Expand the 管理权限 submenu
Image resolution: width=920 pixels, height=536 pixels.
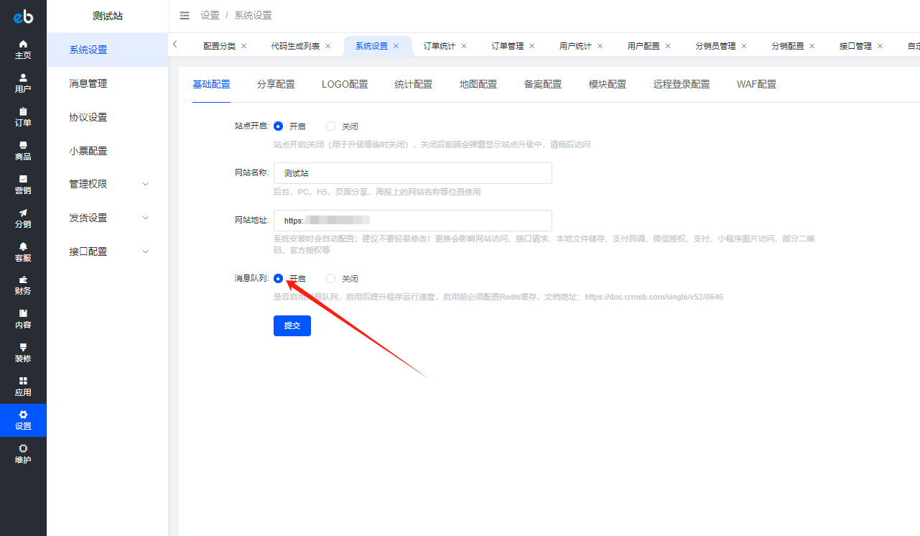click(x=145, y=185)
